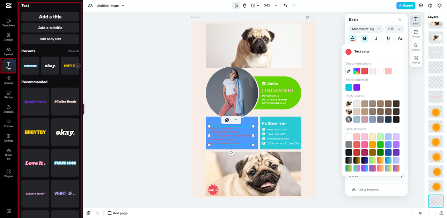This screenshot has height=218, width=447.
Task: Open the Templates sidebar panel
Action: click(x=8, y=23)
